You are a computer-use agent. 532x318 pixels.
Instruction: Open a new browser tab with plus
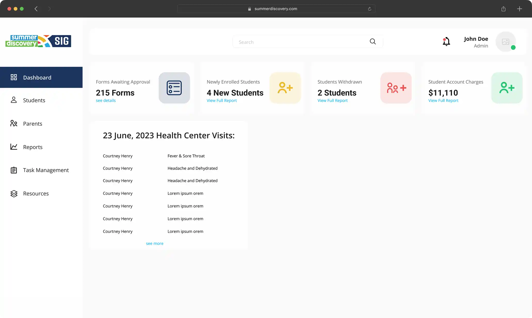click(x=519, y=9)
